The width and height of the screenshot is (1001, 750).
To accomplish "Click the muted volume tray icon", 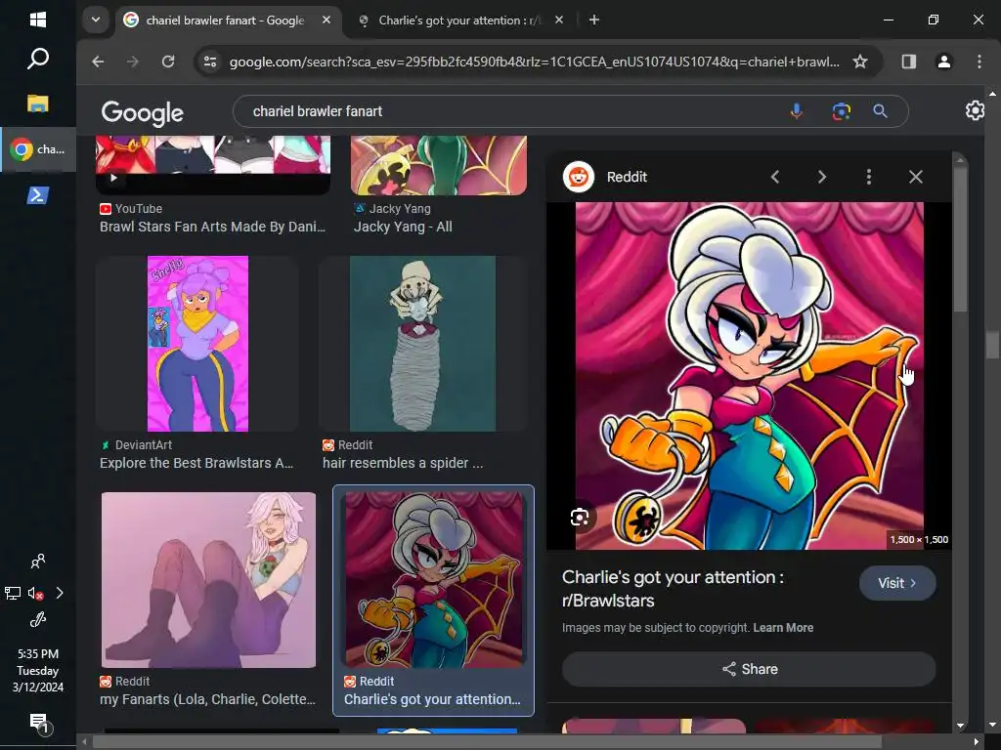I will 36,594.
